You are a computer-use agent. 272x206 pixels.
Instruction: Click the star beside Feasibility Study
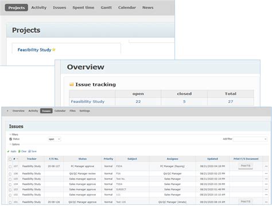[x=54, y=50]
